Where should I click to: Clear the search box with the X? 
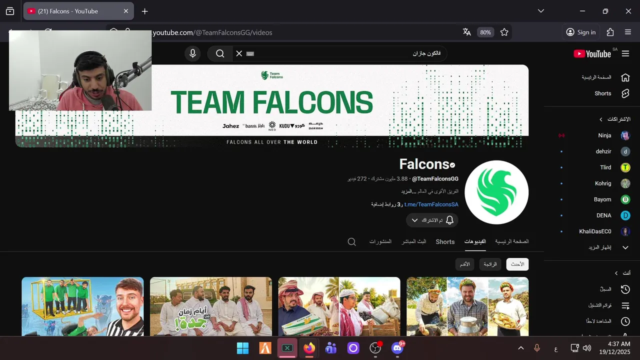pyautogui.click(x=239, y=53)
